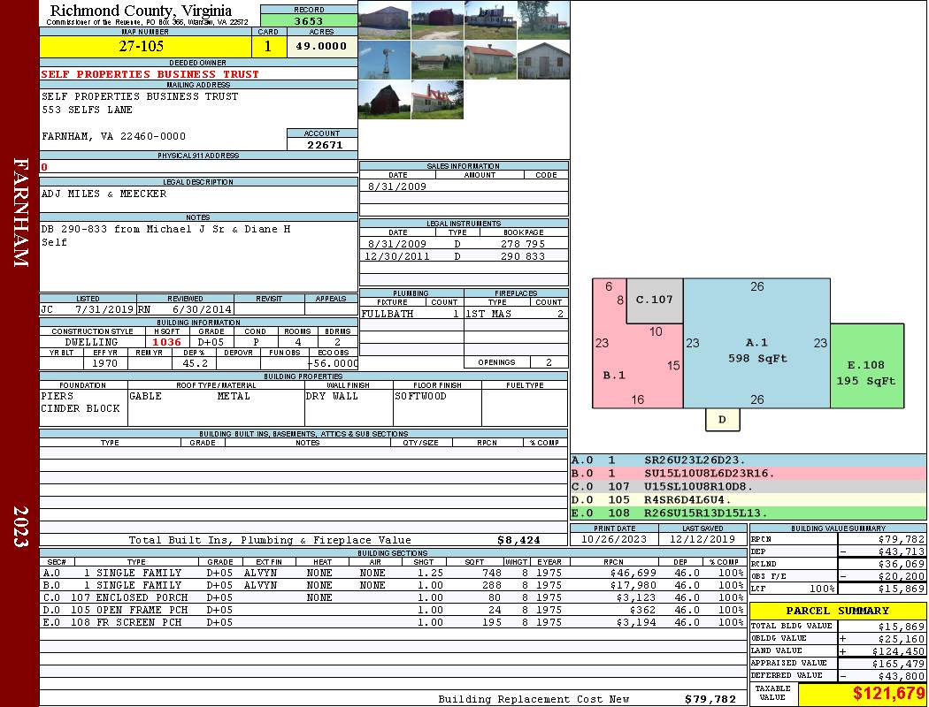Click sketch code row D.0 105 R4SR6D4L6U4
The width and height of the screenshot is (929, 707).
[x=749, y=500]
